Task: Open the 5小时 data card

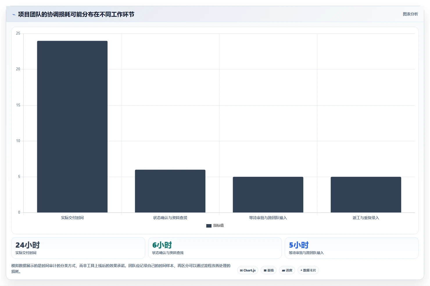Action: coord(352,248)
